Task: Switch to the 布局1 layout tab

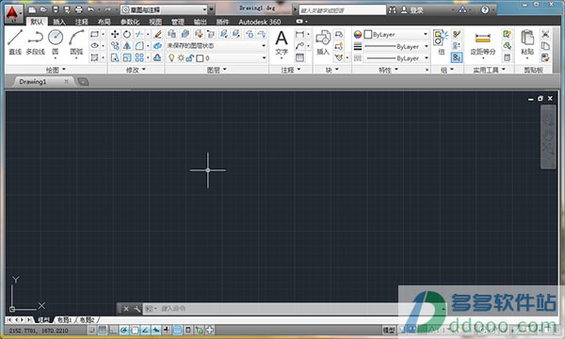Action: coord(64,319)
